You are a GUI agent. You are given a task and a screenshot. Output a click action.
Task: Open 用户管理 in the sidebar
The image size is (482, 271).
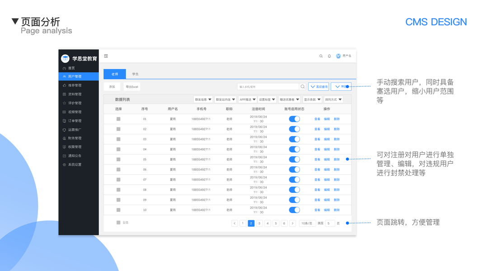click(x=79, y=76)
